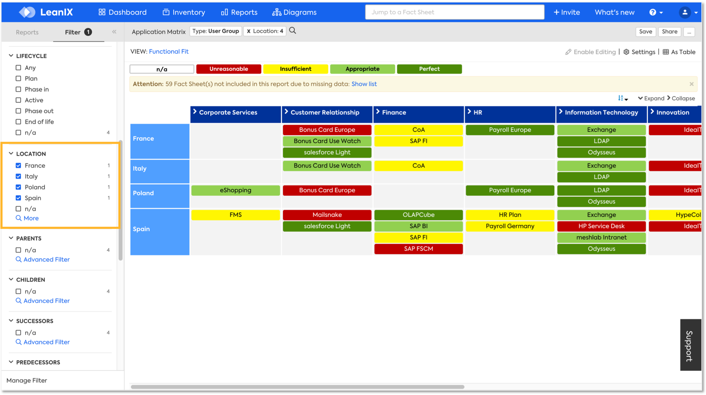This screenshot has height=395, width=706.
Task: Collapse the sidebar with double-chevron icon
Action: click(x=114, y=32)
